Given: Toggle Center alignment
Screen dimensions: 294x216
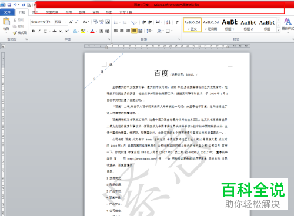Looking at the screenshot, I should [122, 31].
